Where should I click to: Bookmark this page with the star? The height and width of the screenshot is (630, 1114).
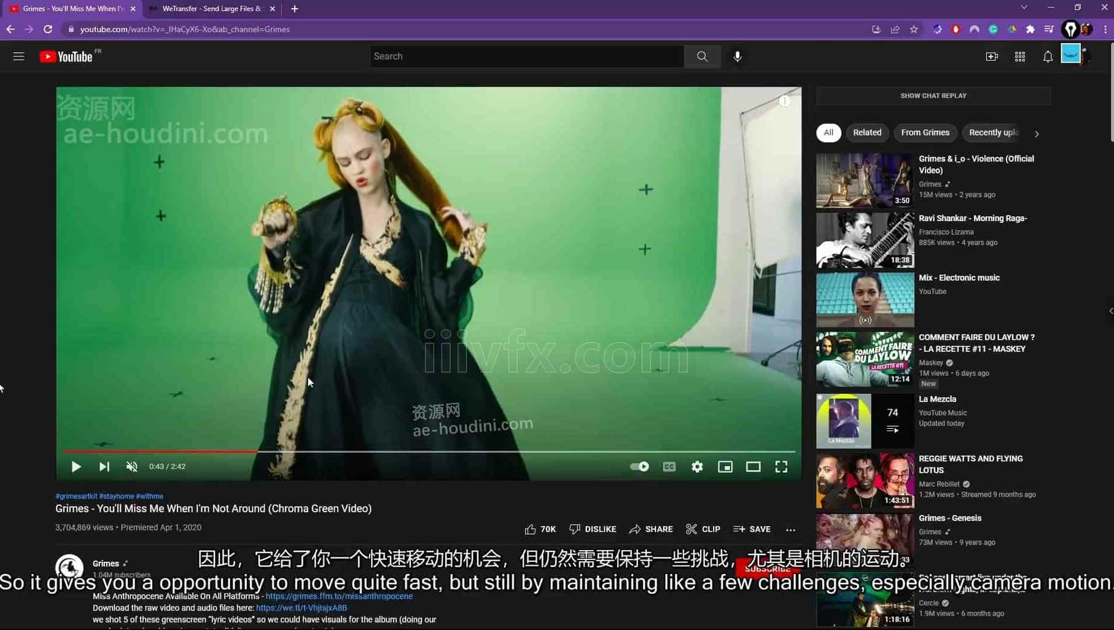[914, 29]
